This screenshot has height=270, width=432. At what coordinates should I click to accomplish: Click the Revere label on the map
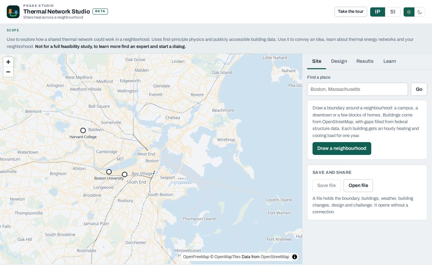pos(197,95)
